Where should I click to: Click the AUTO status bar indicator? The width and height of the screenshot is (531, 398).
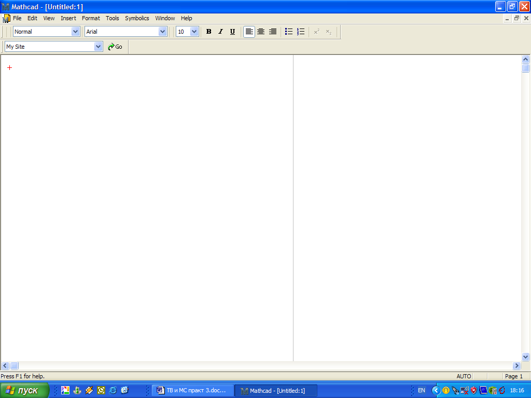464,376
